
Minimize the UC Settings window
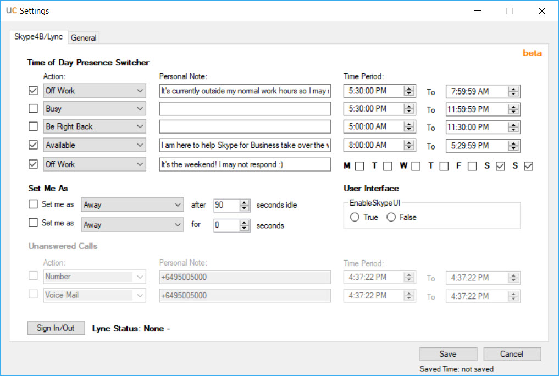pos(478,10)
